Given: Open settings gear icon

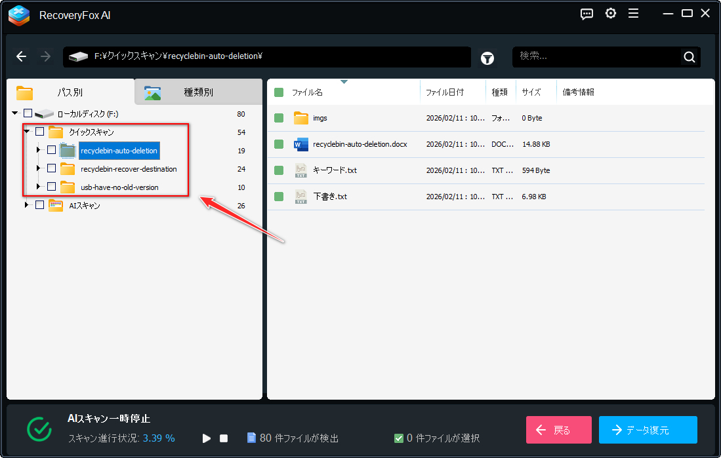Looking at the screenshot, I should coord(611,14).
